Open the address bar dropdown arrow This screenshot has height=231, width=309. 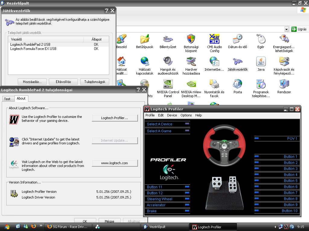[286, 29]
